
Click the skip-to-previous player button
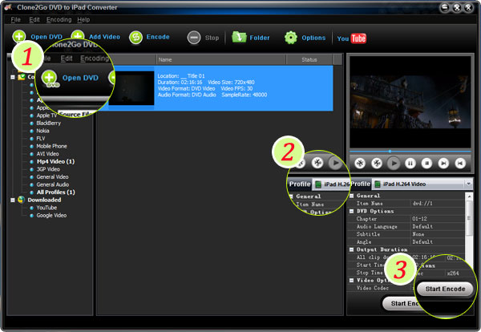tap(460, 164)
